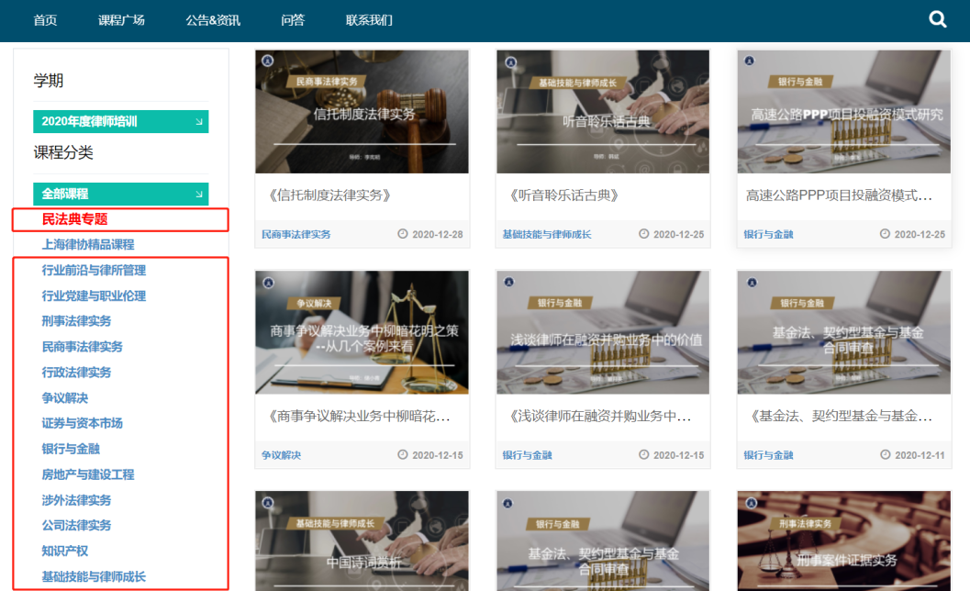Image resolution: width=970 pixels, height=591 pixels.
Task: Open the 首页 menu item
Action: pyautogui.click(x=45, y=20)
